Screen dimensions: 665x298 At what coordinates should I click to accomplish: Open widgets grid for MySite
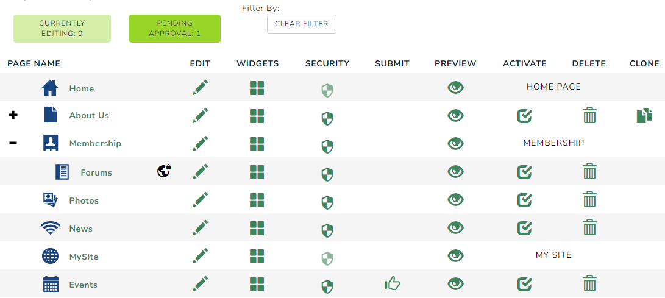point(257,256)
